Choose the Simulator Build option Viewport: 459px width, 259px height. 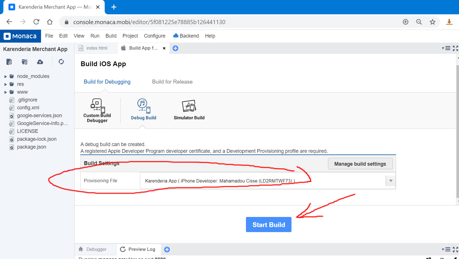click(x=189, y=110)
